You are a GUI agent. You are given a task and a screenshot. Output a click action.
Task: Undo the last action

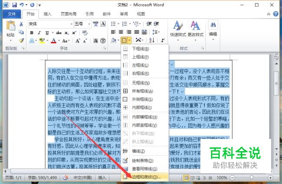tap(22, 5)
